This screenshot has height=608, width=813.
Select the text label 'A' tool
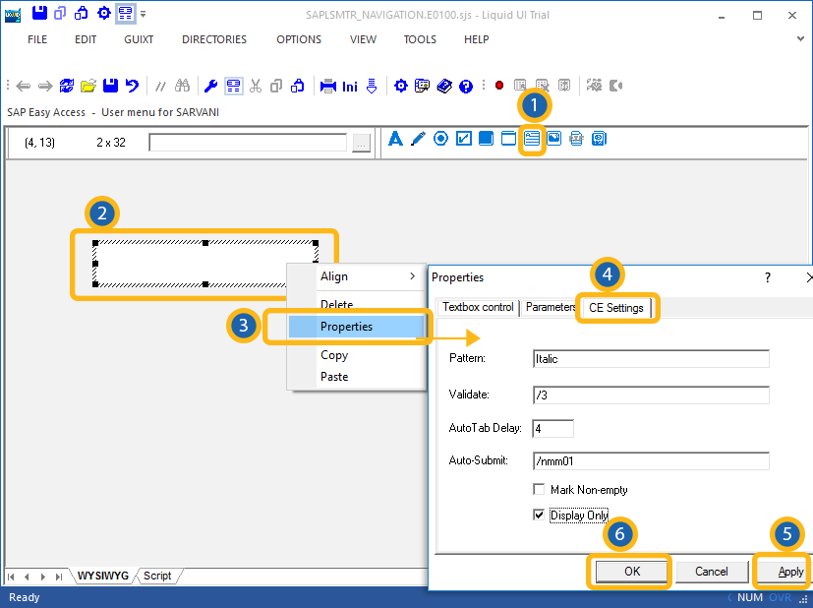[396, 139]
